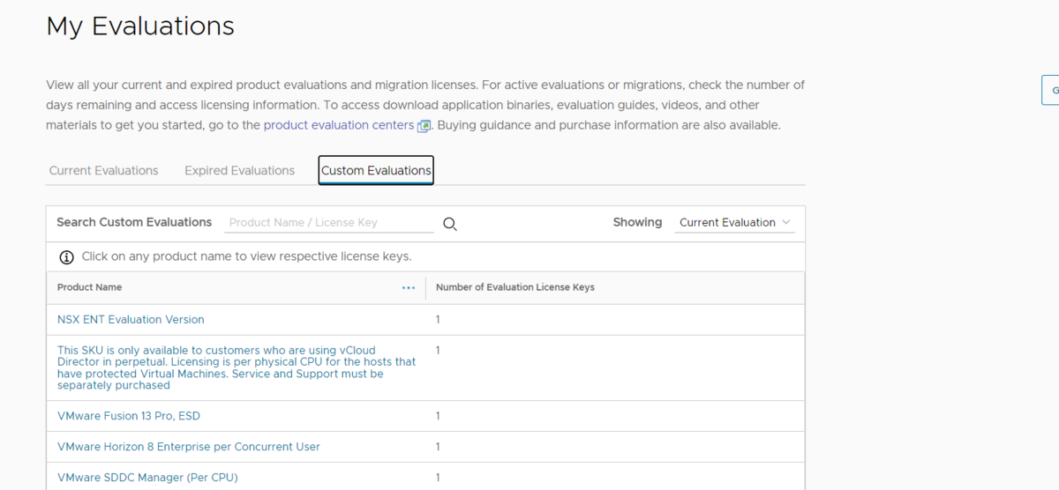Click the partially visible button at right edge
Screen dimensions: 1059x490
pos(1052,90)
